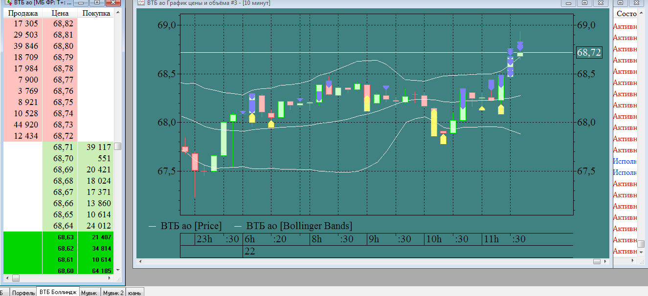
Task: Click the ВТБ ао [Price] legend entry
Action: 185,226
